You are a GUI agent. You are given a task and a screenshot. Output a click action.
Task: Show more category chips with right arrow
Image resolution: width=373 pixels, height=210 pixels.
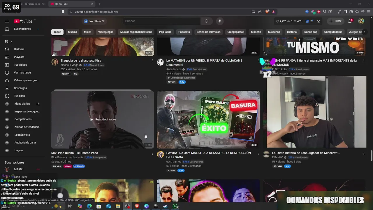(364, 32)
